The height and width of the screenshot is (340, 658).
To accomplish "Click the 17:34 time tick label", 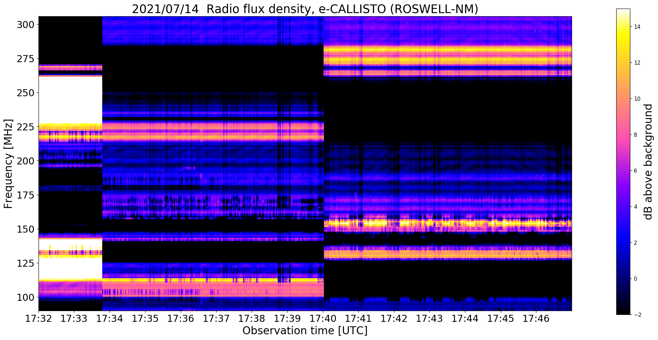I will point(110,318).
